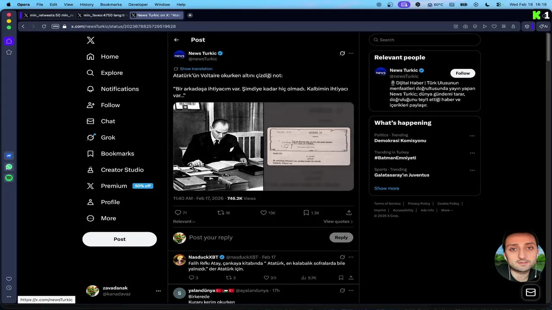
Task: Open Chat in the X sidebar
Action: click(101, 121)
